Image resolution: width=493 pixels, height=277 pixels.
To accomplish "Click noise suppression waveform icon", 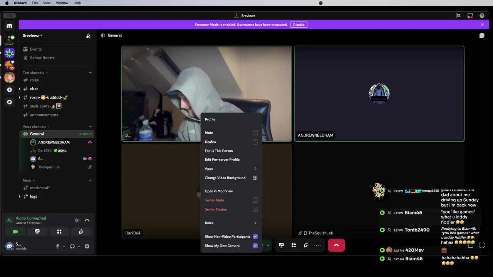I will coord(78,220).
